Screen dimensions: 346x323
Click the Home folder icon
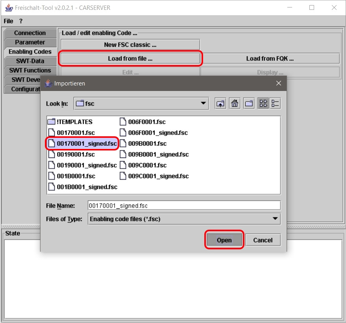235,103
